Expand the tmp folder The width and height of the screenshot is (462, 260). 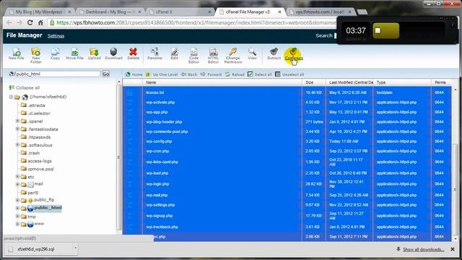click(x=17, y=216)
